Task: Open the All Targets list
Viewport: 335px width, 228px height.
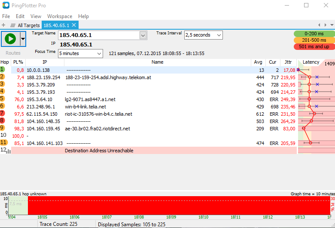Action: click(x=25, y=25)
